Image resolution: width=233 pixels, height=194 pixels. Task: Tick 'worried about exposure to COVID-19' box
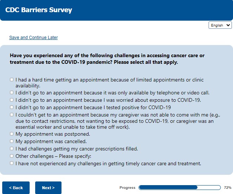[12, 100]
